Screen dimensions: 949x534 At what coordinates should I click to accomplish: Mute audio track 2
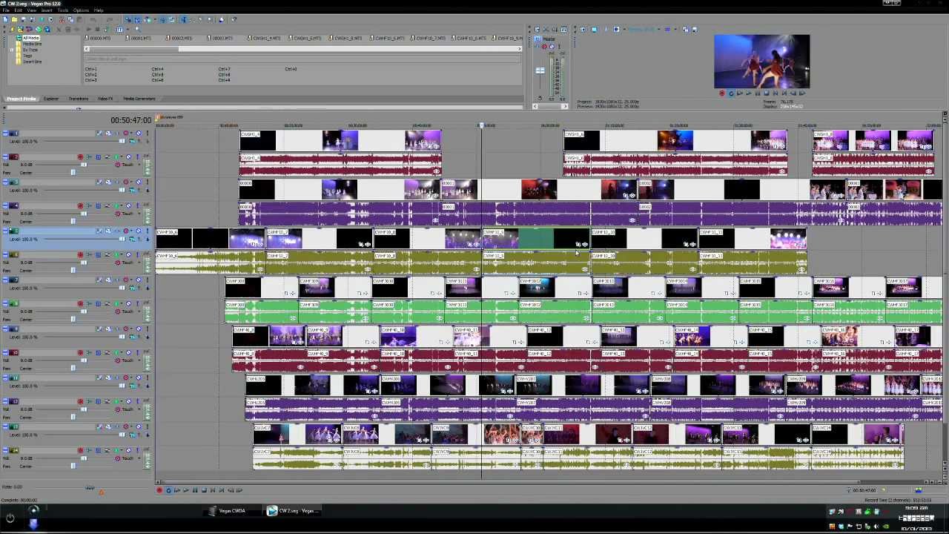(130, 157)
